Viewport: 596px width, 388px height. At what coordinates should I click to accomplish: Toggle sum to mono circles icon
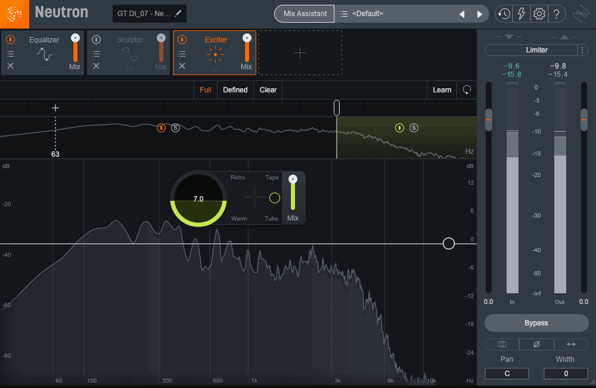pyautogui.click(x=502, y=344)
